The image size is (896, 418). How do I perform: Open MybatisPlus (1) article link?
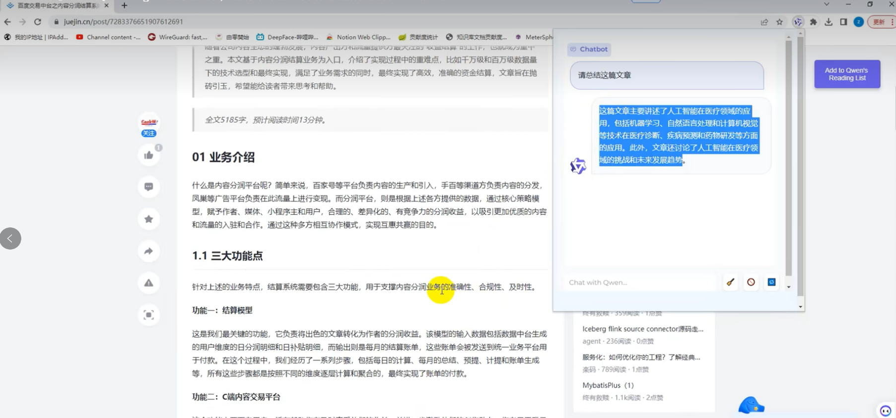coord(608,385)
